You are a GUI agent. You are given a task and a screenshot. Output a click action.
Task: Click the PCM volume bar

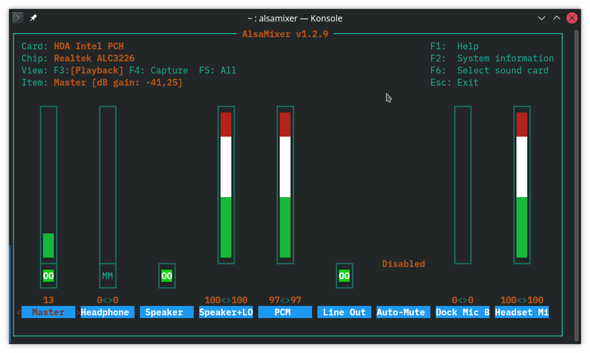tap(285, 185)
